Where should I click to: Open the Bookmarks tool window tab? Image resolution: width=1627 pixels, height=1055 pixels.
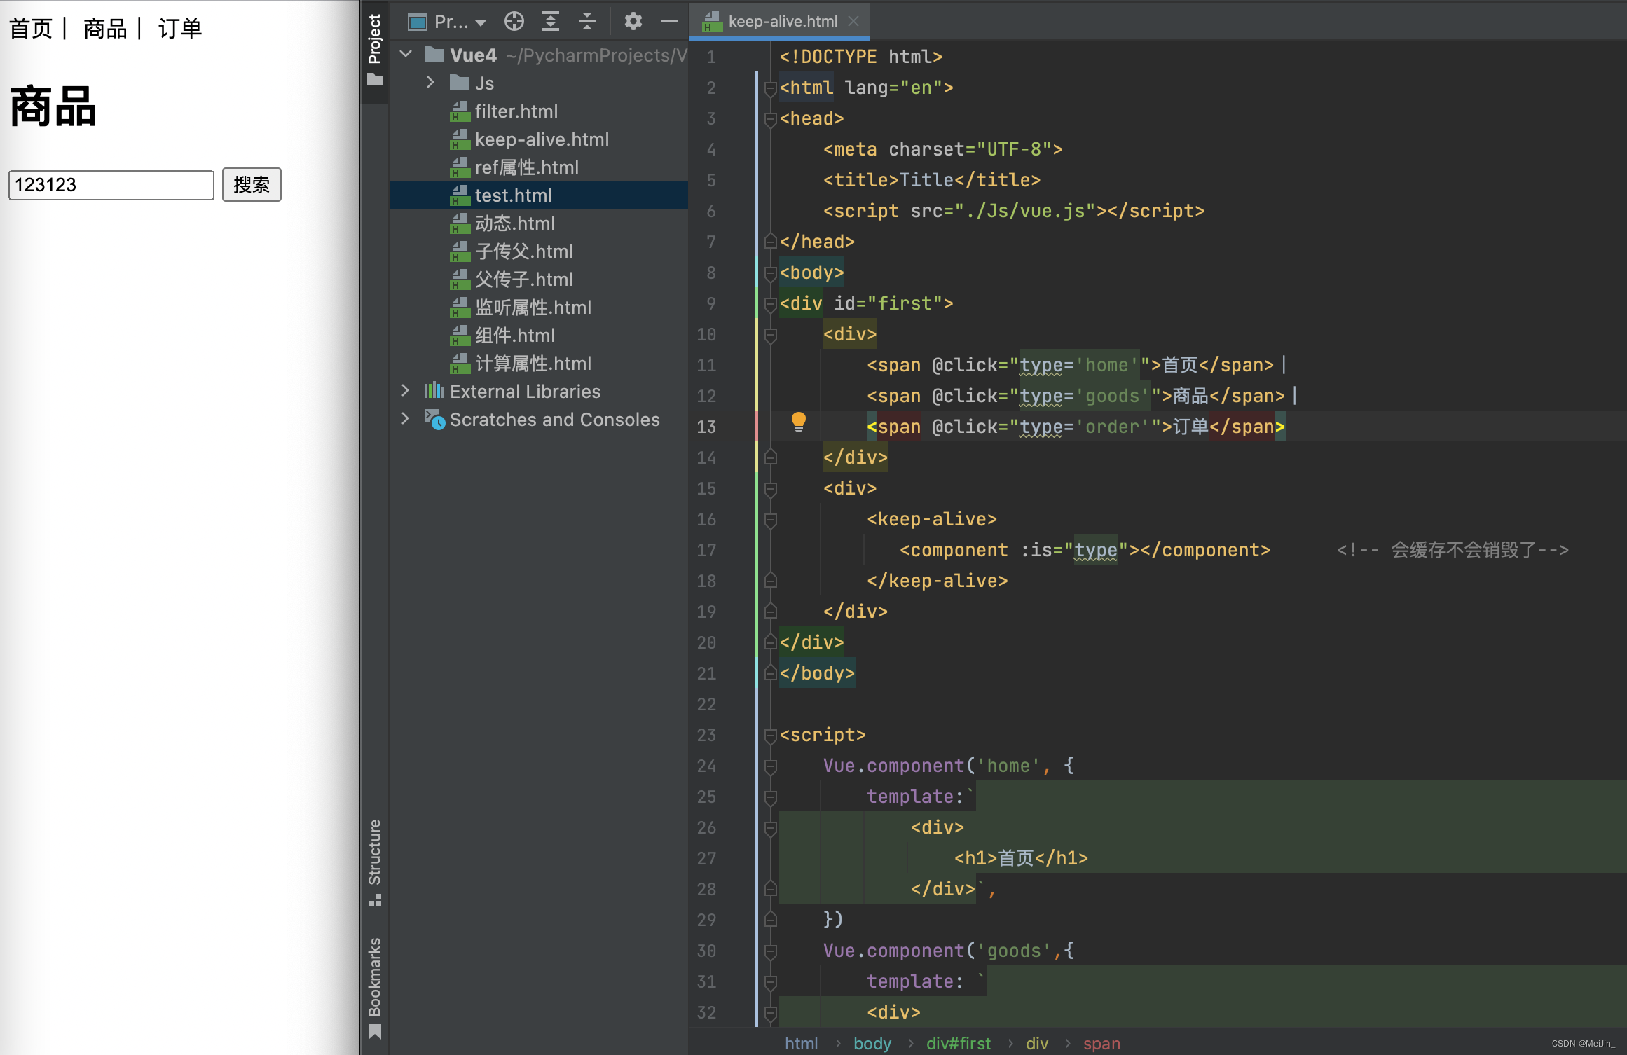pyautogui.click(x=375, y=988)
